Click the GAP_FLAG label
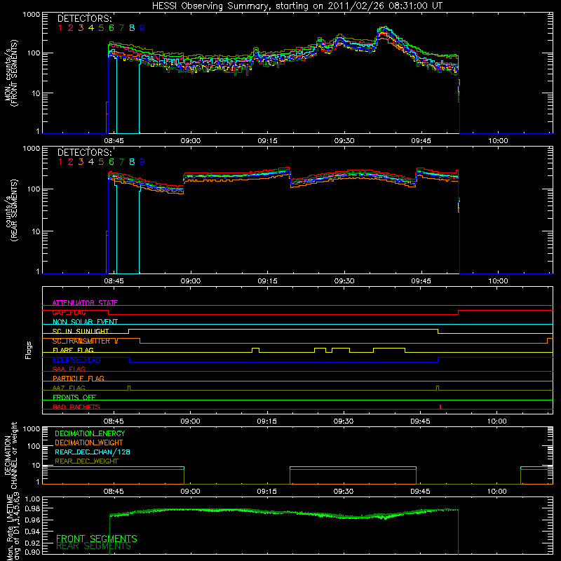The image size is (561, 561). coord(69,312)
